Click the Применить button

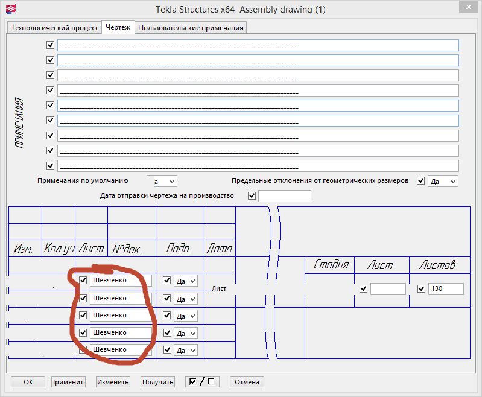pos(68,381)
